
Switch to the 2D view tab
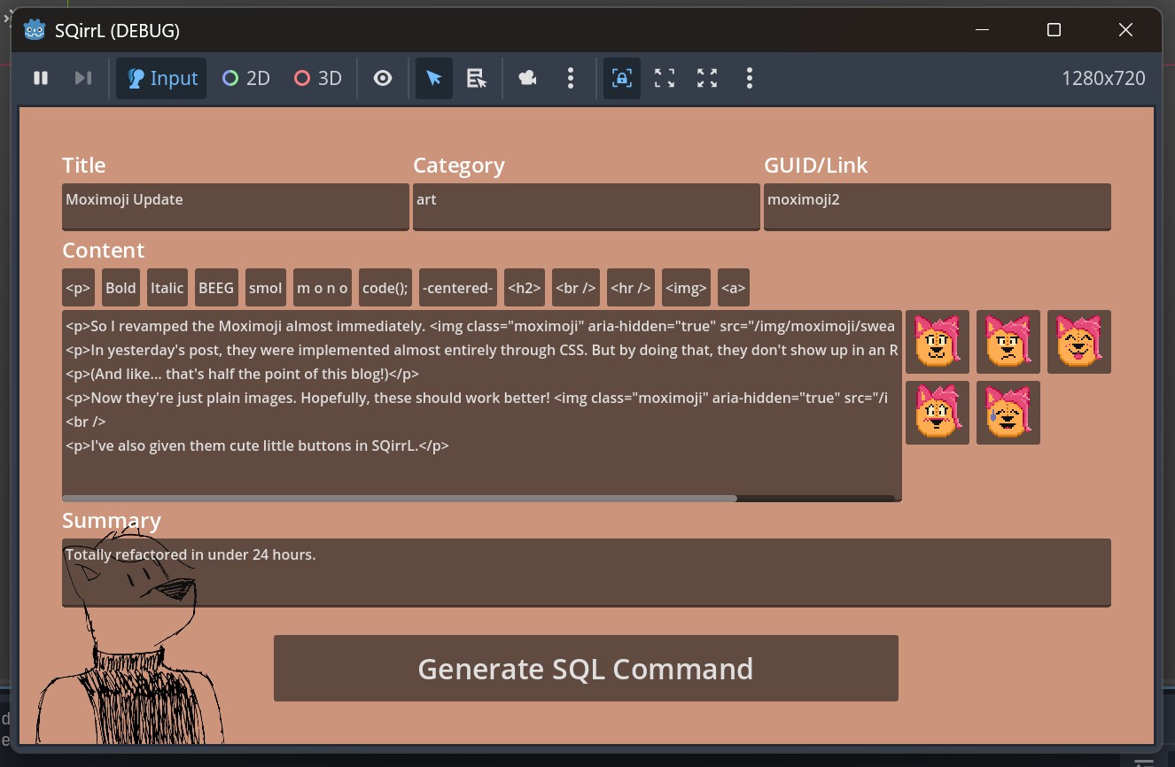tap(245, 78)
